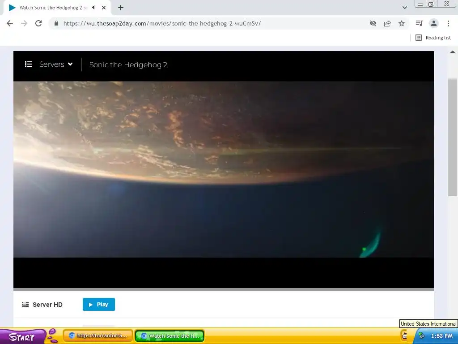Expand the tab search chevron
458x344 pixels.
pyautogui.click(x=404, y=8)
